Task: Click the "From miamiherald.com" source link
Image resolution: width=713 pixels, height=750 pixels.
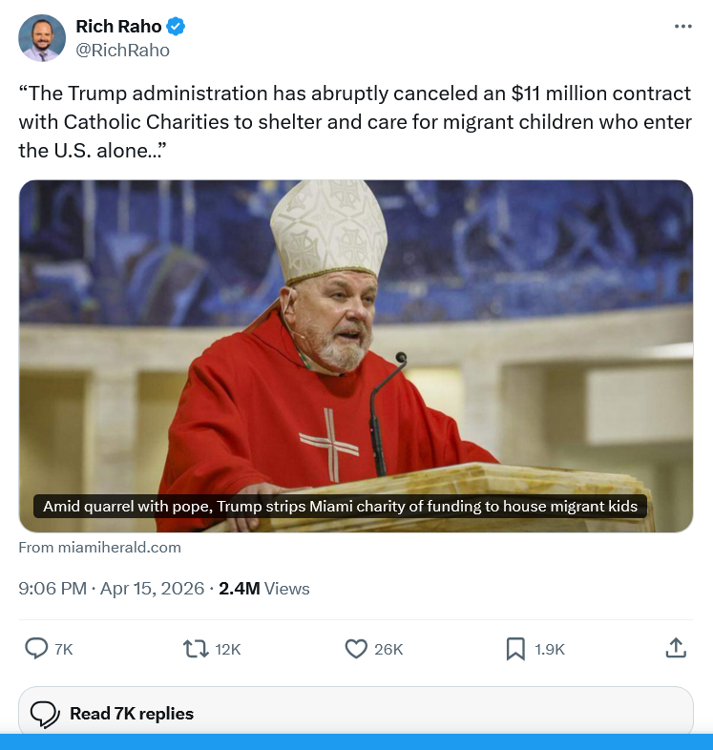Action: point(100,548)
